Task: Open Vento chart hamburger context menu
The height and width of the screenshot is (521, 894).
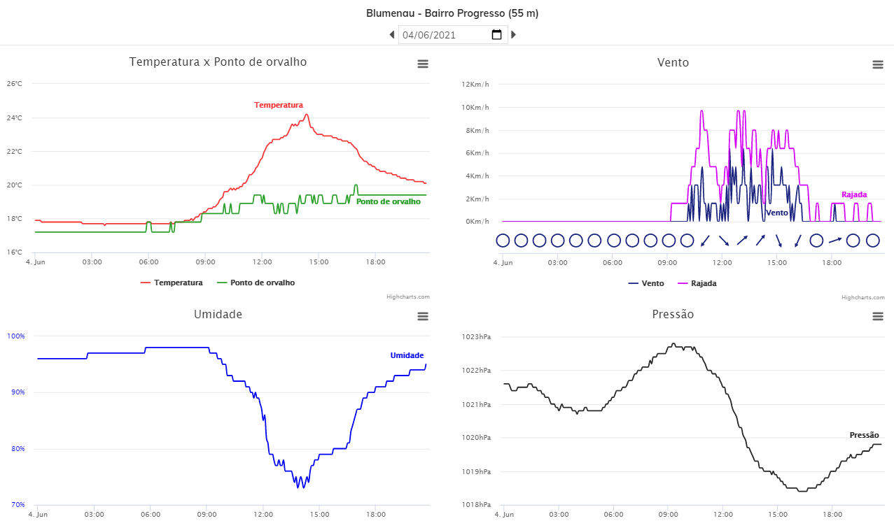Action: pyautogui.click(x=877, y=64)
